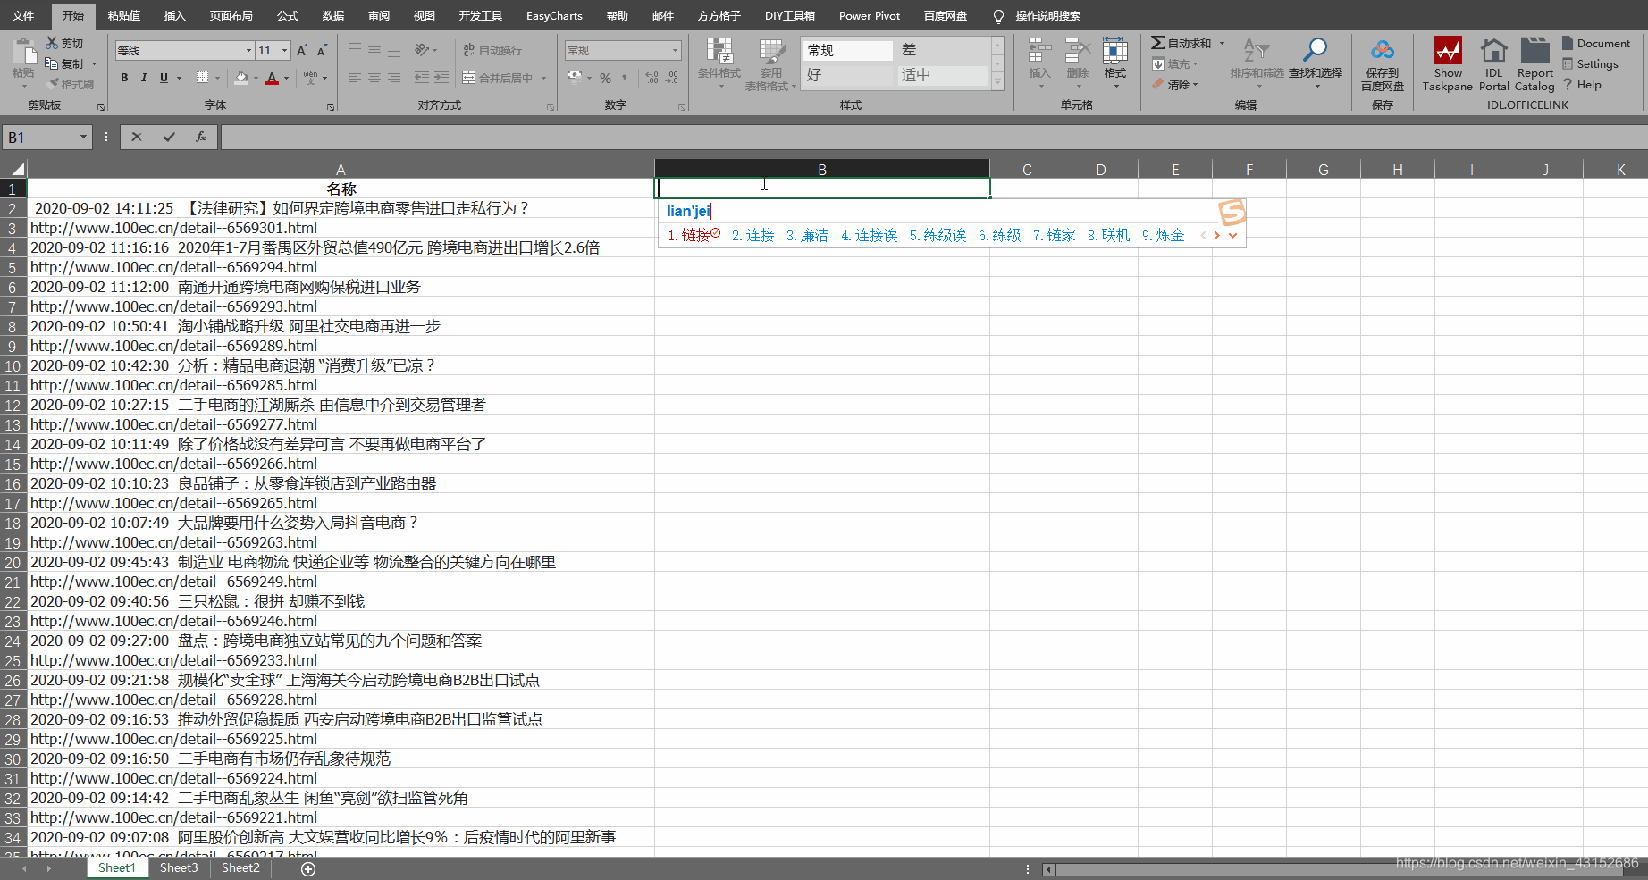Click in the formula bar input

point(933,137)
